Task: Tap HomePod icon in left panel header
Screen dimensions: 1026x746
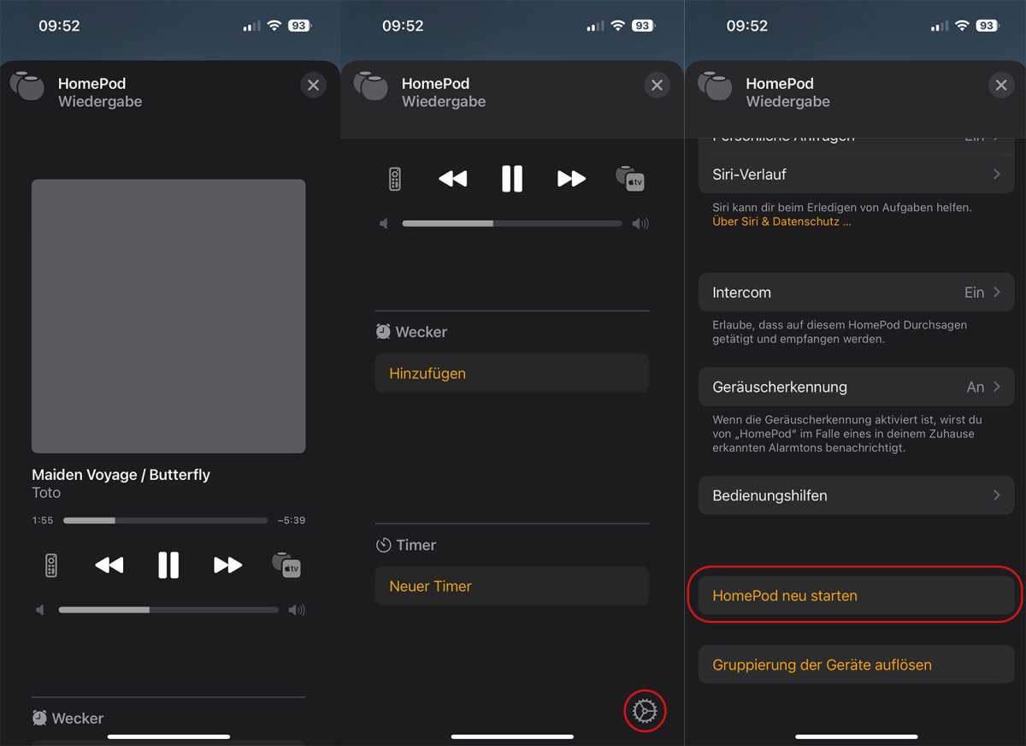Action: click(x=27, y=86)
